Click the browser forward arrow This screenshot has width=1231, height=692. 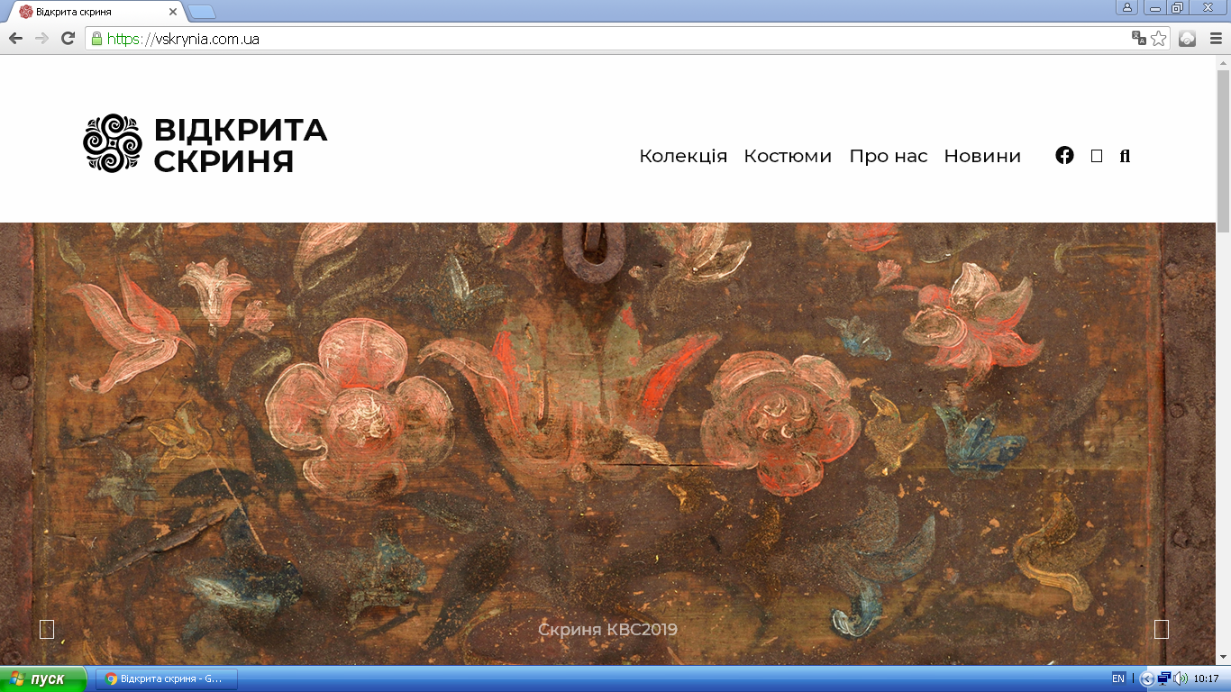coord(41,39)
